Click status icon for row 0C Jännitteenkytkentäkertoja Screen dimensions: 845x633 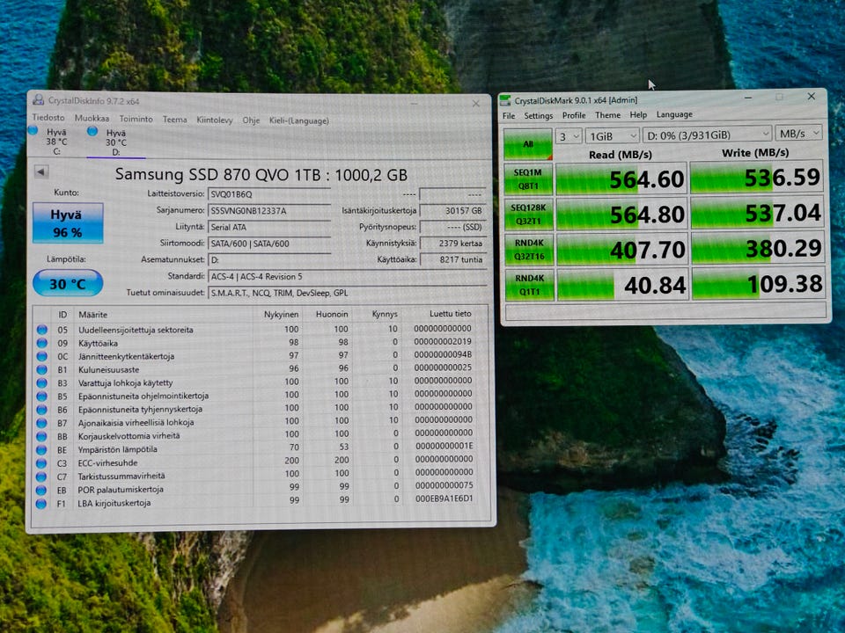pos(41,356)
